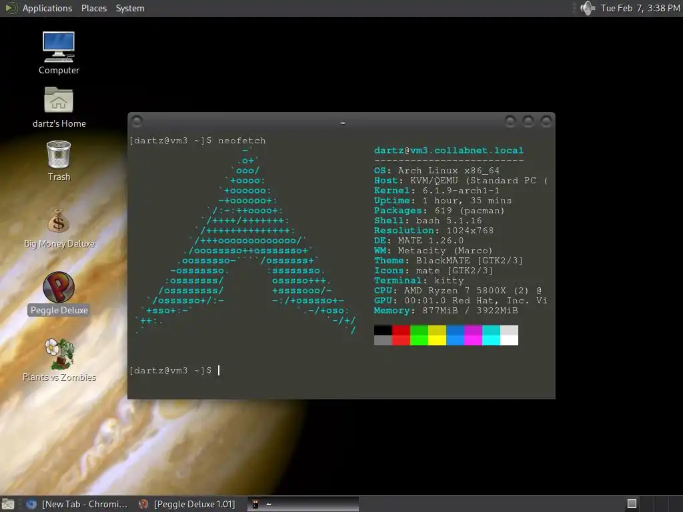Click the Arch Linux ASCII logo in terminal
This screenshot has width=683, height=512.
[246, 241]
